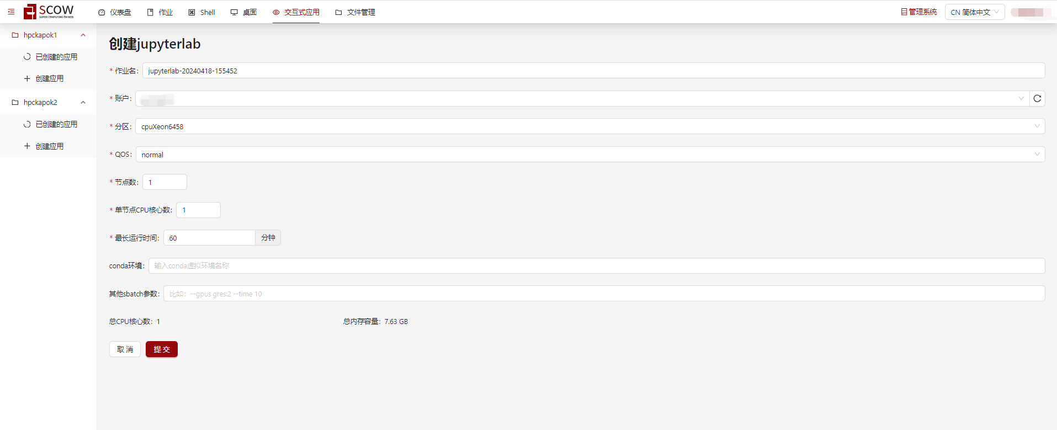Open the 桌面 desktop menu

244,12
